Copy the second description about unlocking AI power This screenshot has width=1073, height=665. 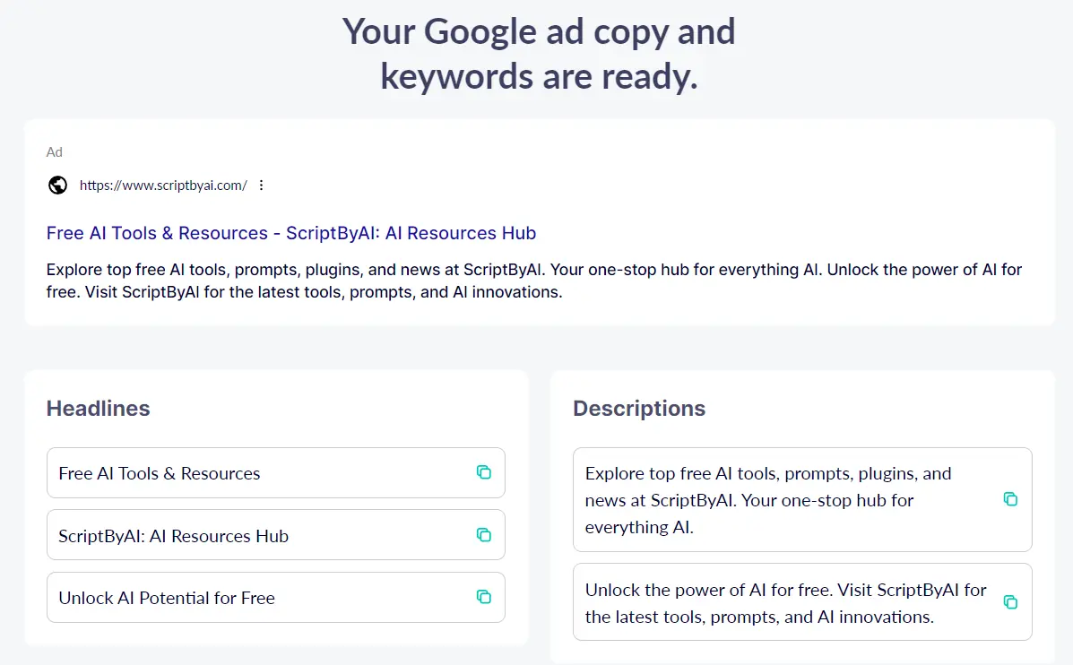pyautogui.click(x=1010, y=602)
